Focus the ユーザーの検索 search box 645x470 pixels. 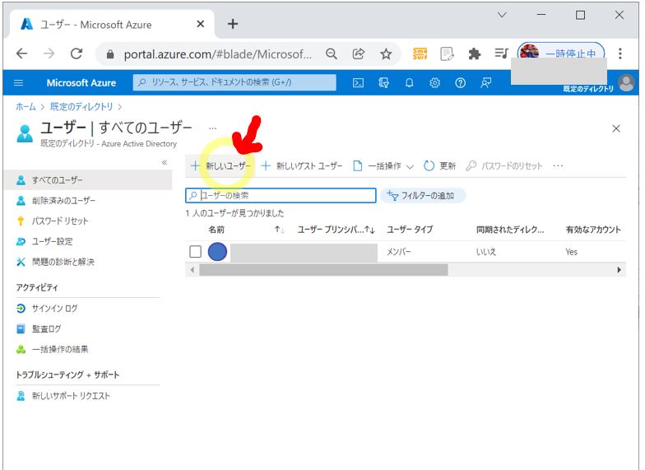(x=281, y=196)
